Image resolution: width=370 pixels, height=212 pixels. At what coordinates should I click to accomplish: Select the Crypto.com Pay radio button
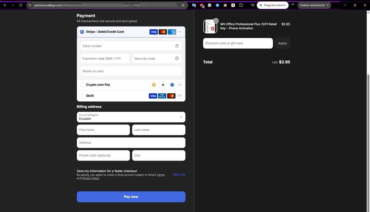pyautogui.click(x=82, y=85)
